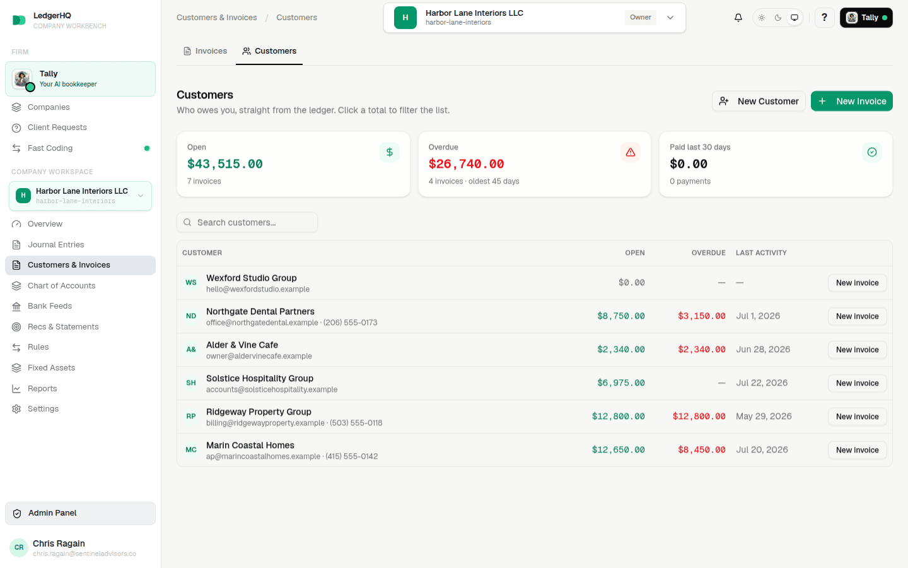Viewport: 908px width, 568px height.
Task: Open Recs & Statements
Action: [x=81, y=327]
